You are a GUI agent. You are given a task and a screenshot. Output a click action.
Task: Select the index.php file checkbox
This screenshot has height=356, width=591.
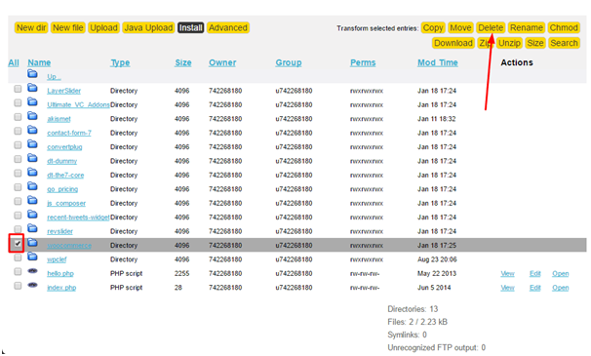point(18,286)
